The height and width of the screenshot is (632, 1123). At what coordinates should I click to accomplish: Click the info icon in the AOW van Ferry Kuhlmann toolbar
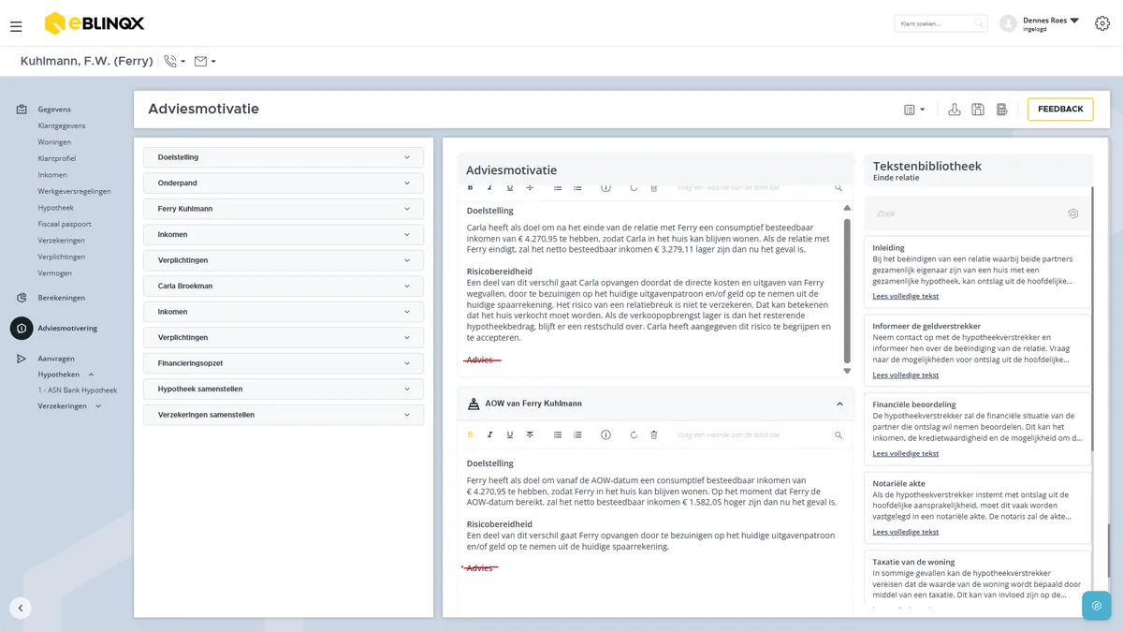[605, 434]
